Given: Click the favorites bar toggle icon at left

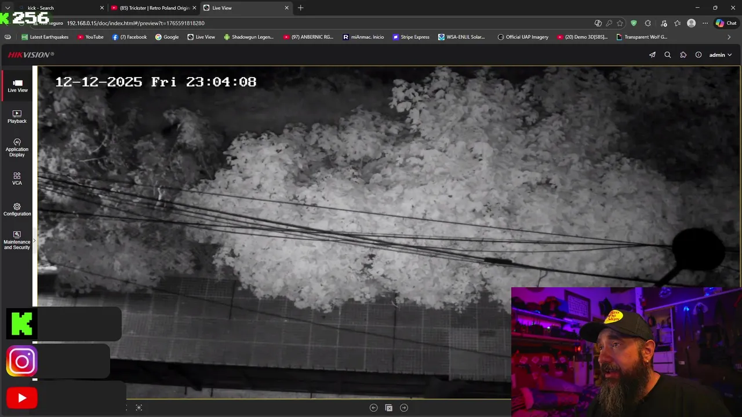Looking at the screenshot, I should 8,37.
